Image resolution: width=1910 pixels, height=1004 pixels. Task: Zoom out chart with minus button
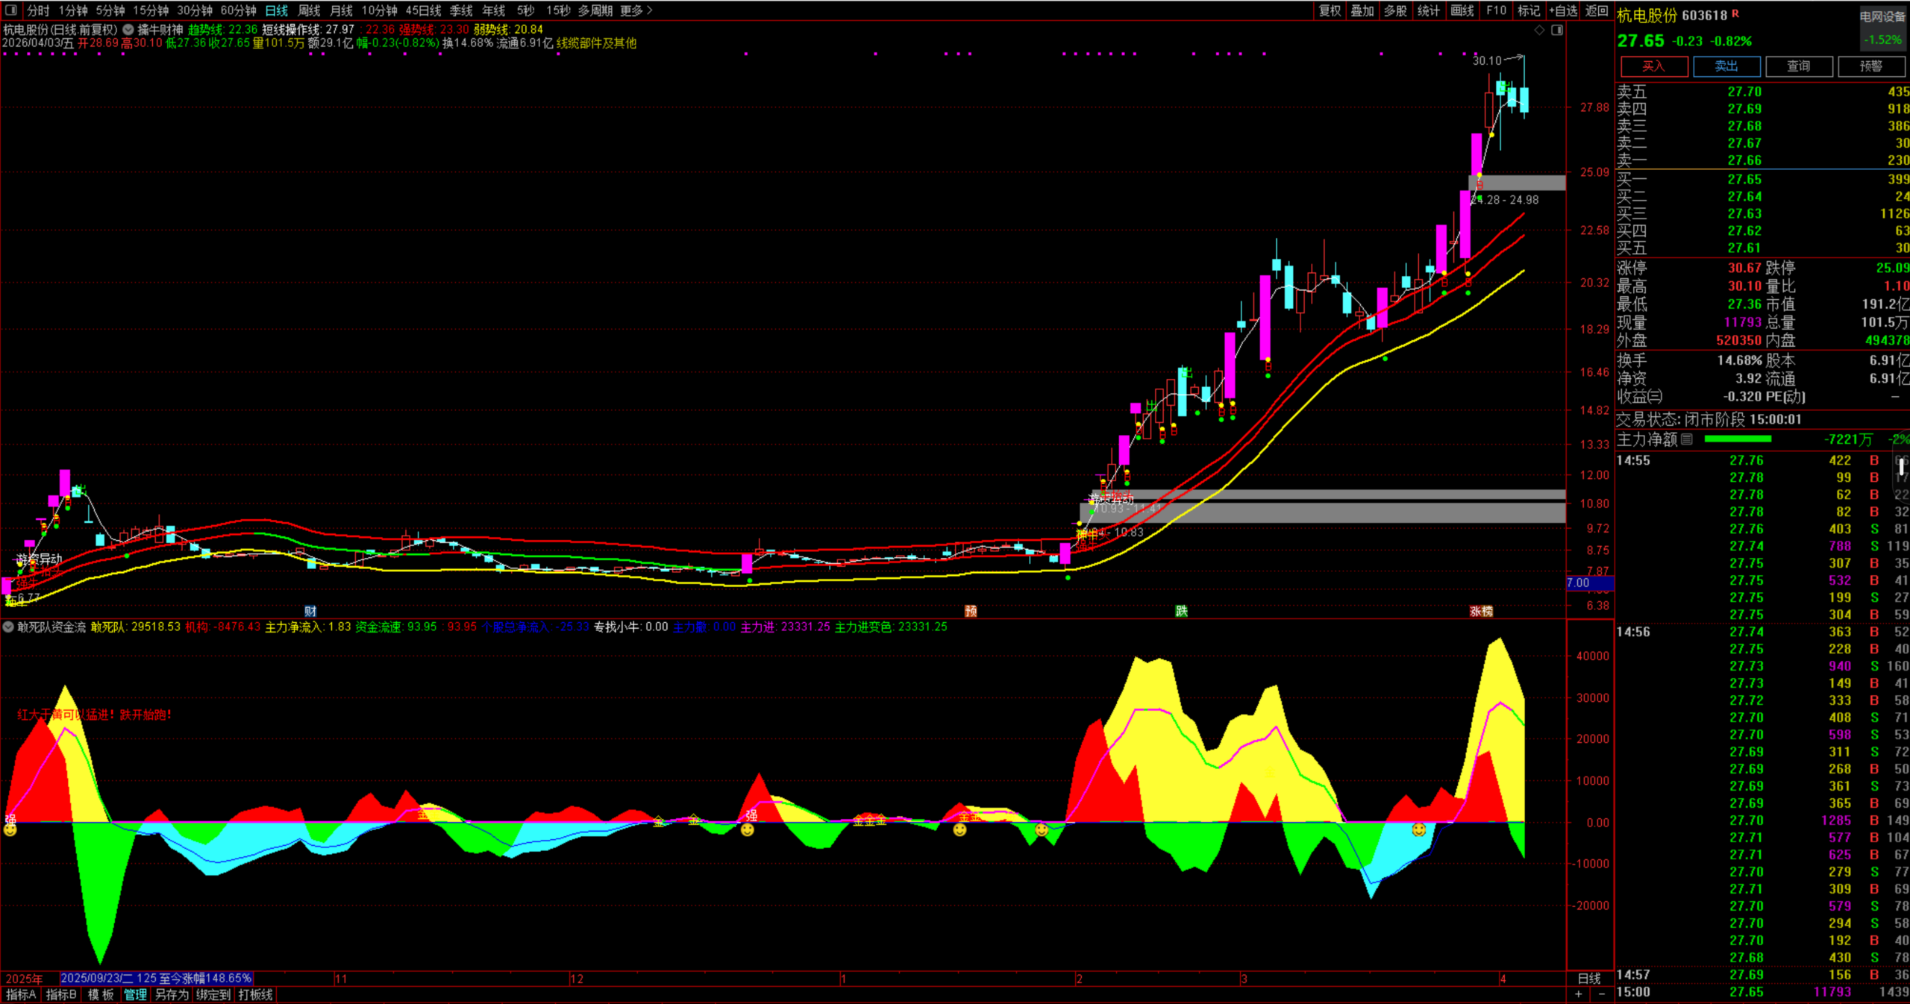pos(1601,994)
